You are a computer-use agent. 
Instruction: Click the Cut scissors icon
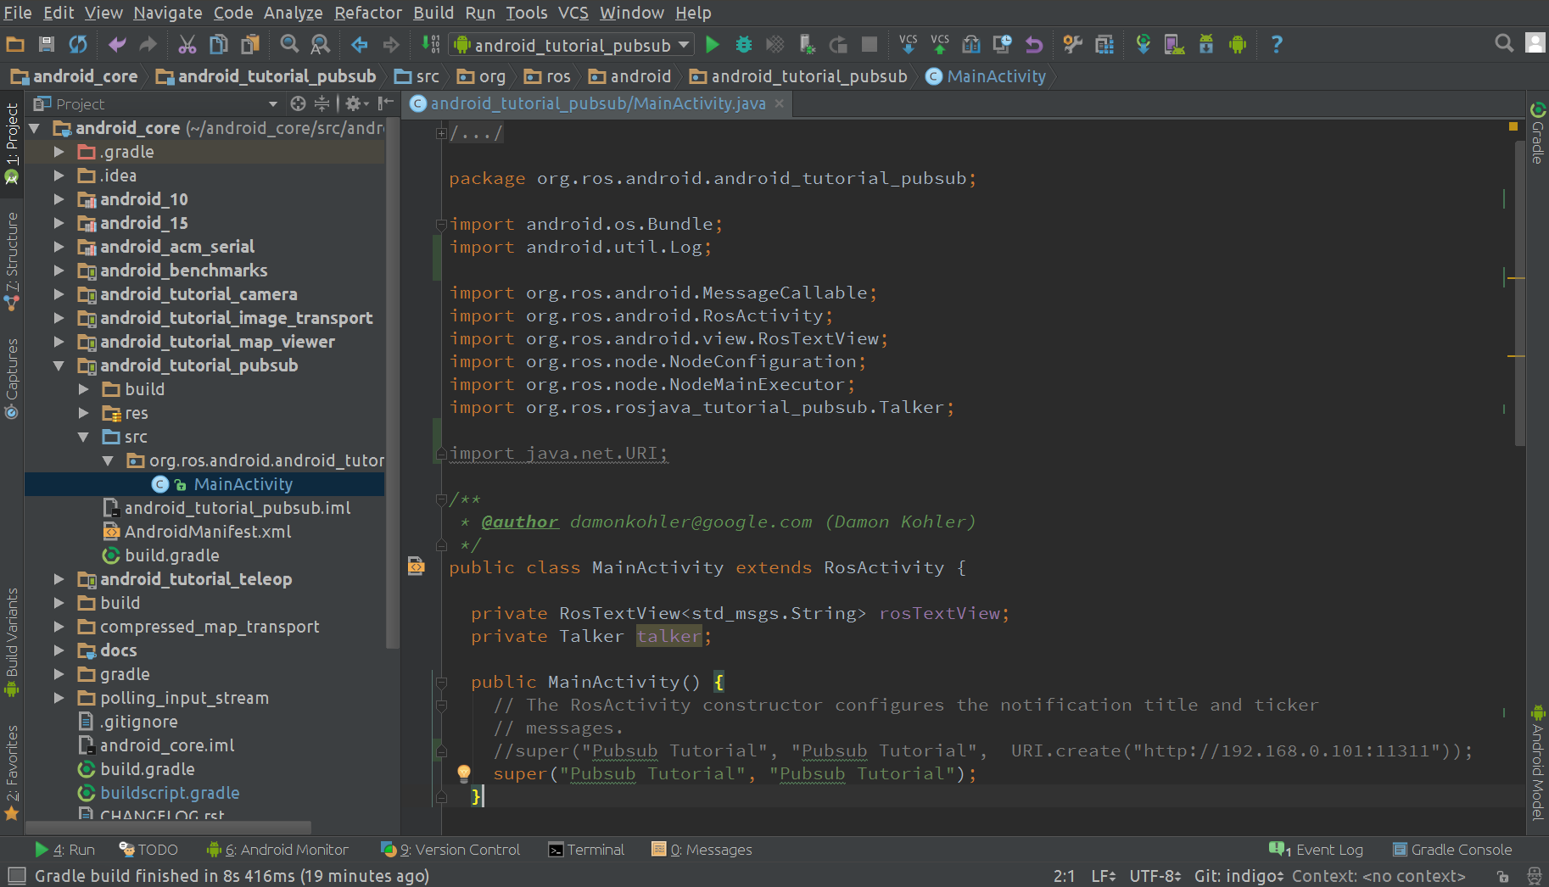point(187,45)
